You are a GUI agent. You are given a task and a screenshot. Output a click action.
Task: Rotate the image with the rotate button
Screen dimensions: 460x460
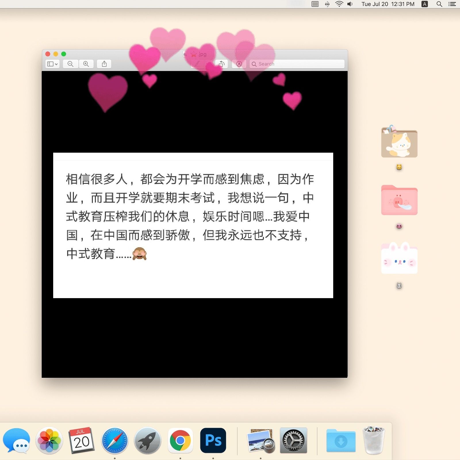[x=221, y=64]
